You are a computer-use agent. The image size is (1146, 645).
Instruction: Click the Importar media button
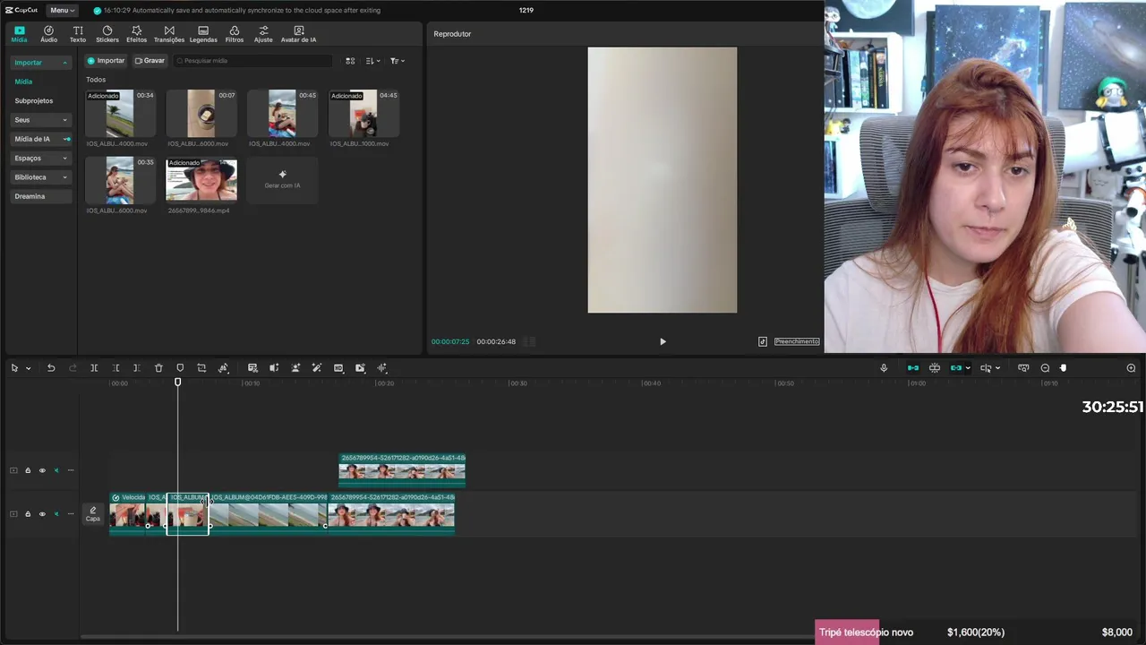(x=106, y=61)
